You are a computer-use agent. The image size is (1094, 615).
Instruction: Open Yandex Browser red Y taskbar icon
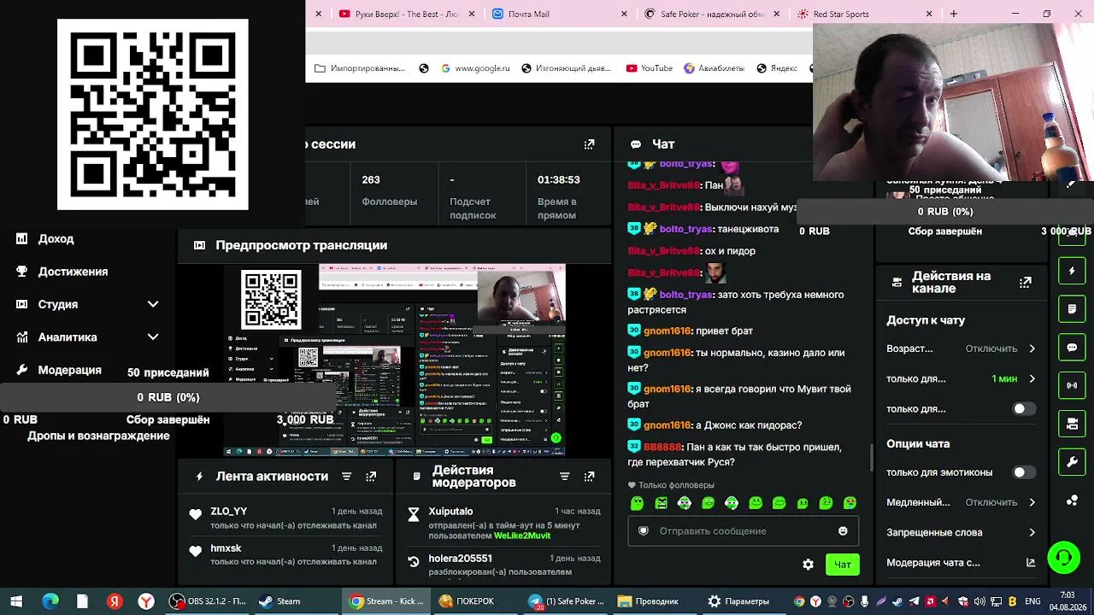pos(147,601)
